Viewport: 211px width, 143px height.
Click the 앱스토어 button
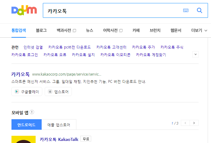click(x=58, y=92)
